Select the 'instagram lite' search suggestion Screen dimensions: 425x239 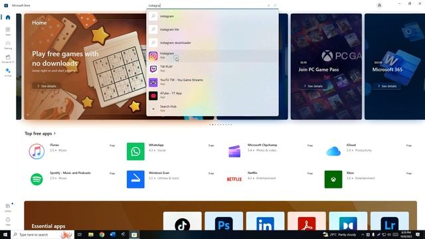pyautogui.click(x=212, y=29)
